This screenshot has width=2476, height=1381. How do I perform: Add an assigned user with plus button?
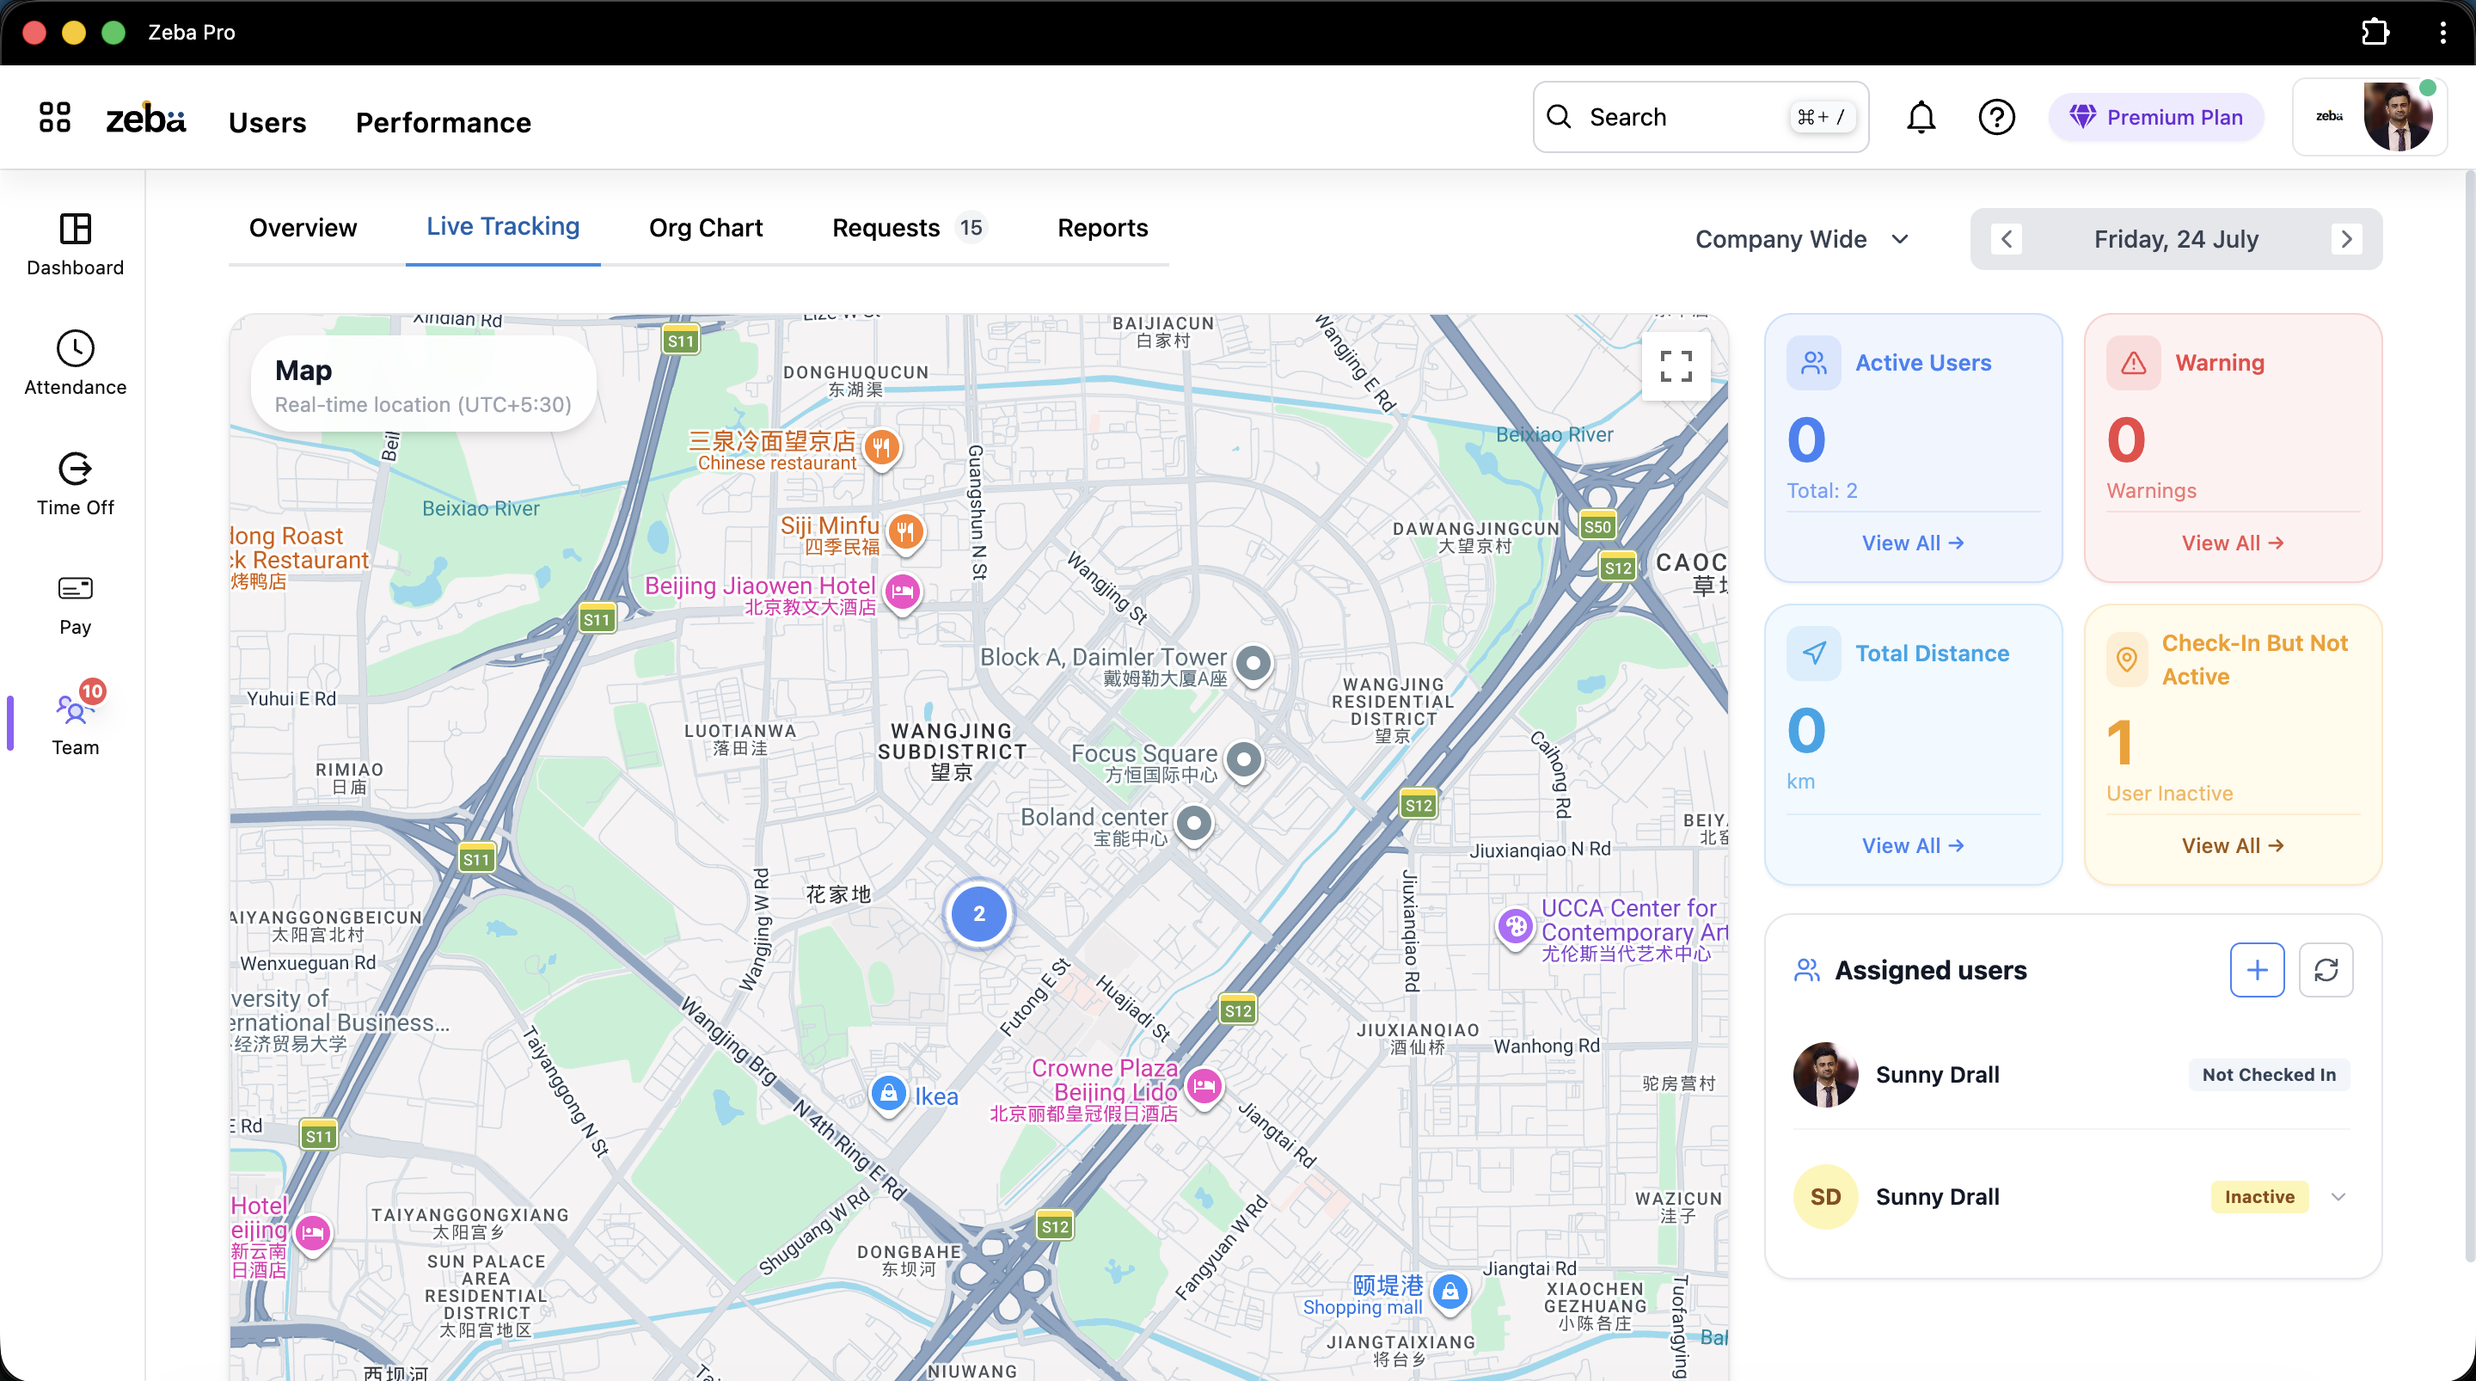tap(2257, 970)
